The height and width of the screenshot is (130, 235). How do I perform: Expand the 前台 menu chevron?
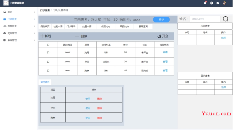[x=35, y=12]
